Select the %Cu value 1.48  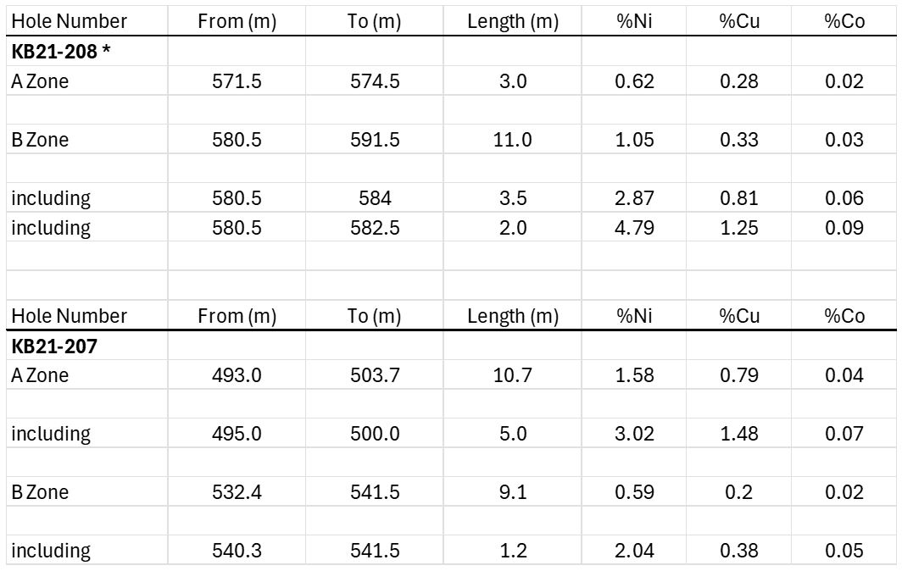[x=739, y=434]
